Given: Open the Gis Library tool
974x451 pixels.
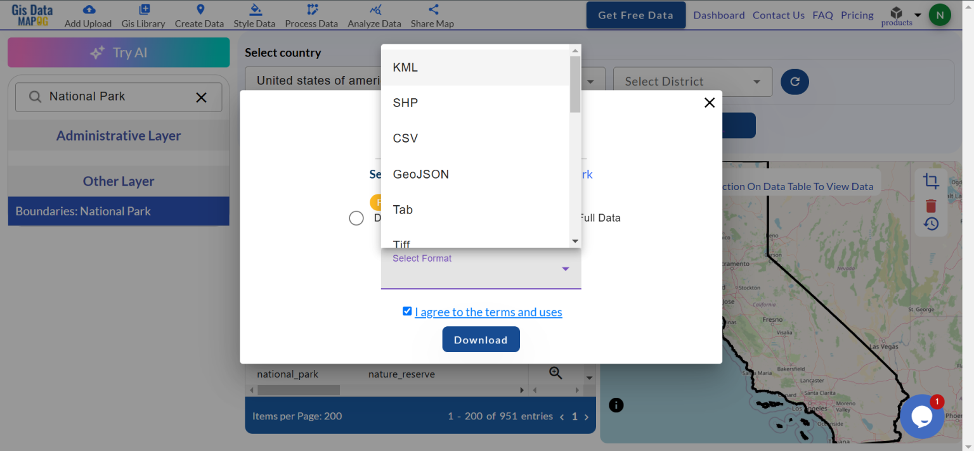Looking at the screenshot, I should pyautogui.click(x=143, y=9).
